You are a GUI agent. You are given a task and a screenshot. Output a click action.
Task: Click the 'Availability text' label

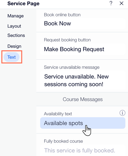(58, 114)
